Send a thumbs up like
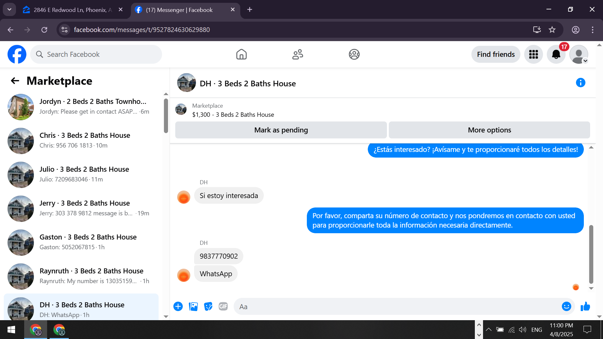The width and height of the screenshot is (603, 339). (585, 306)
